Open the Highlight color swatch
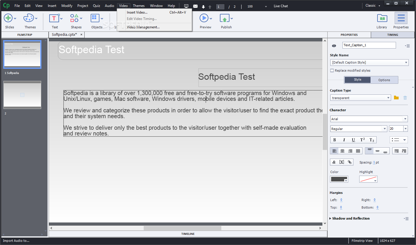 (x=368, y=179)
